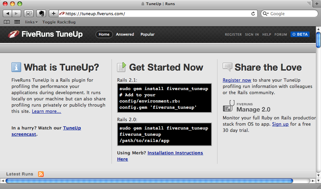Reload the page using the refresh icon
Viewport: 321px width, 189px height.
click(253, 14)
